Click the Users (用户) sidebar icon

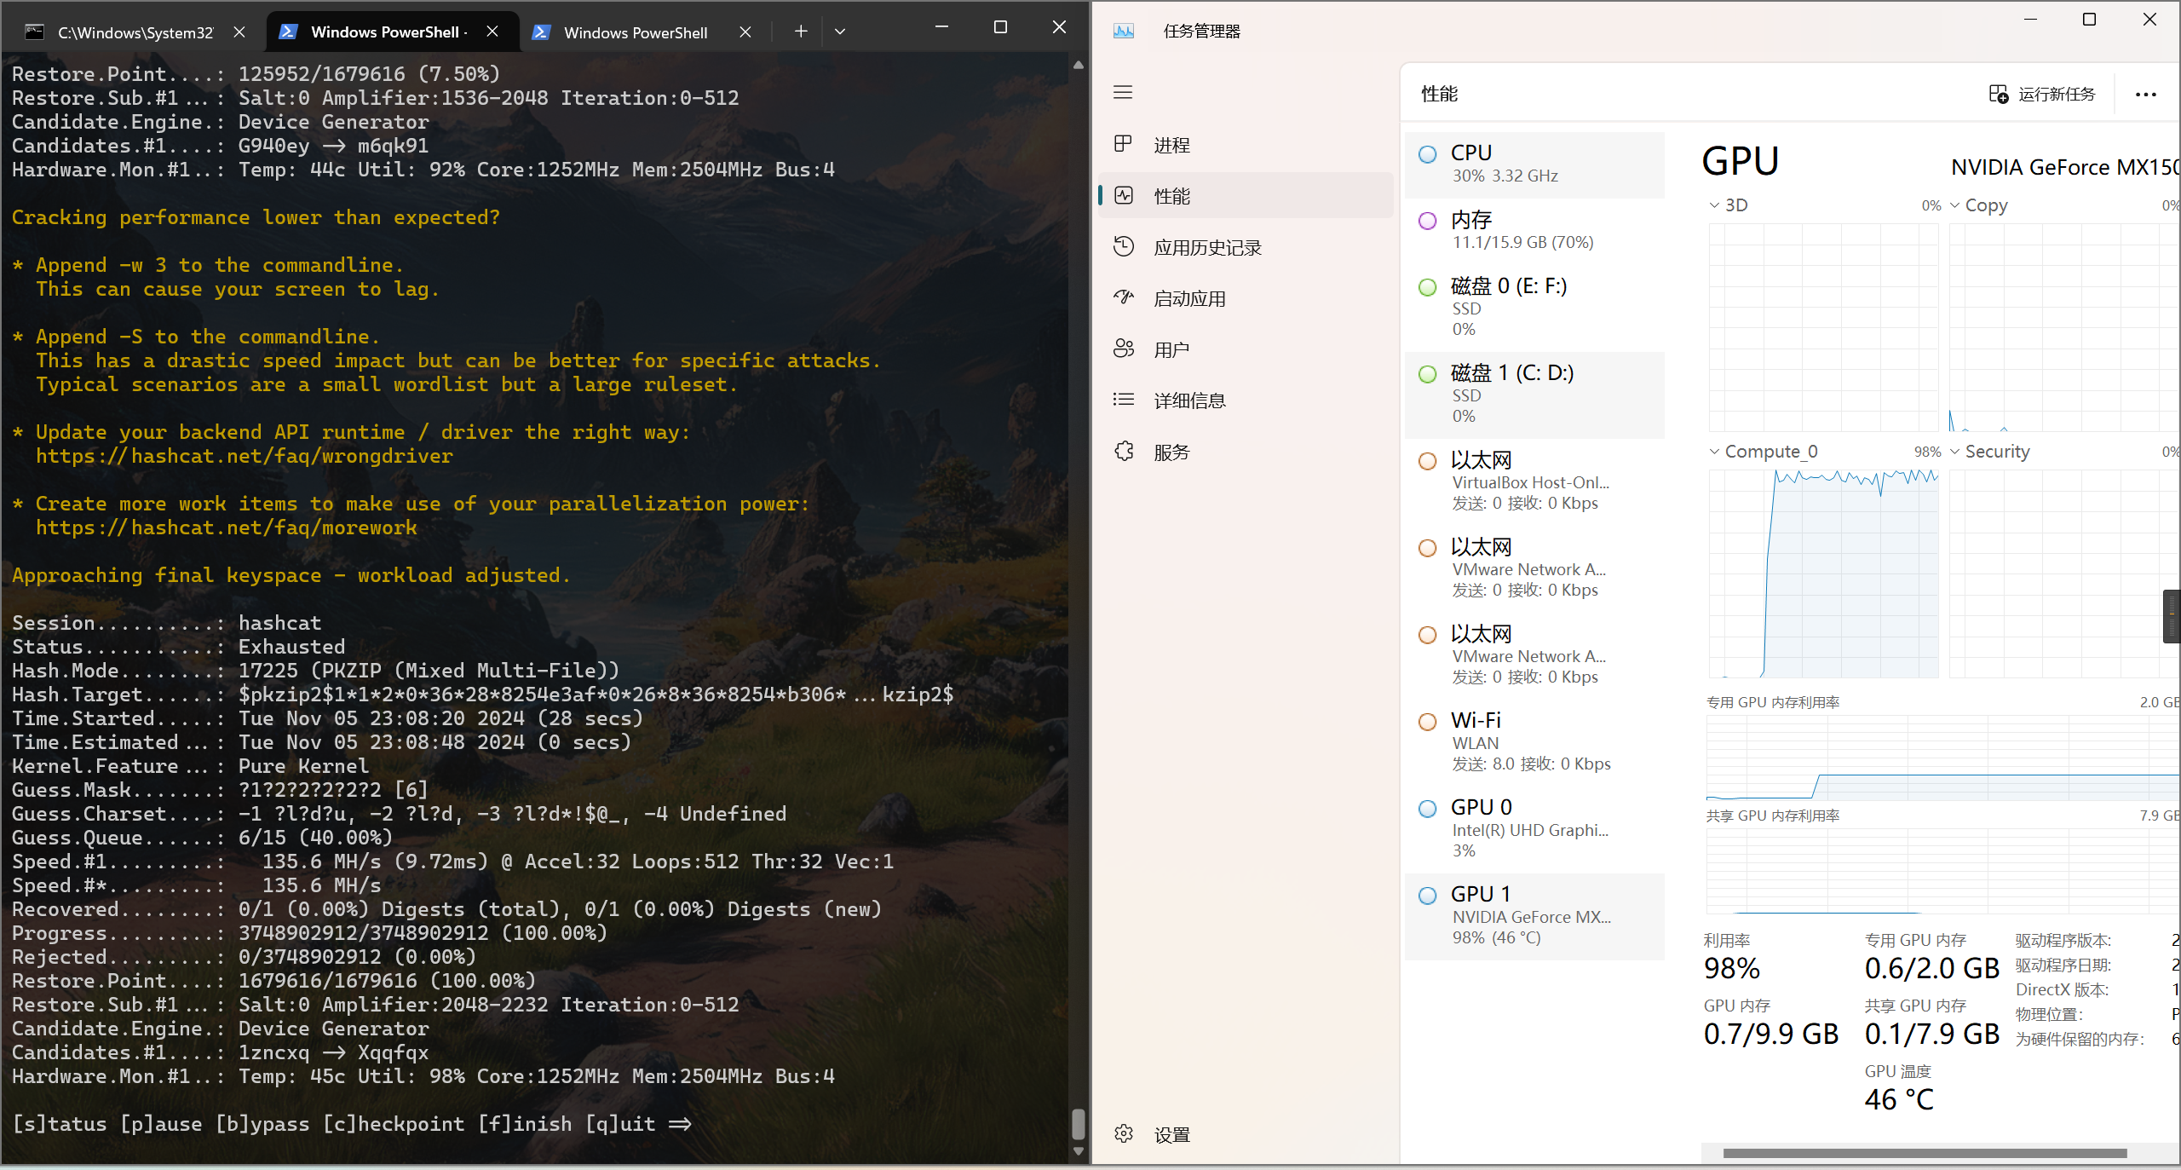[1124, 349]
